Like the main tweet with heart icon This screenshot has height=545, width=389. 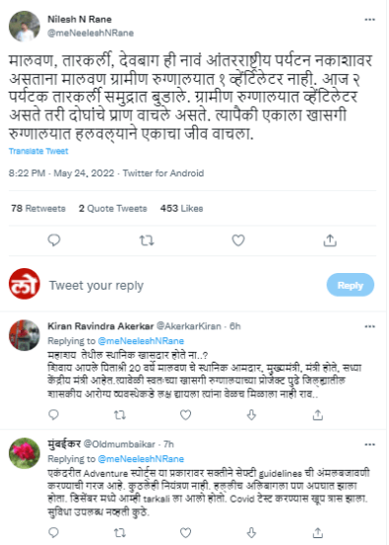pyautogui.click(x=238, y=240)
